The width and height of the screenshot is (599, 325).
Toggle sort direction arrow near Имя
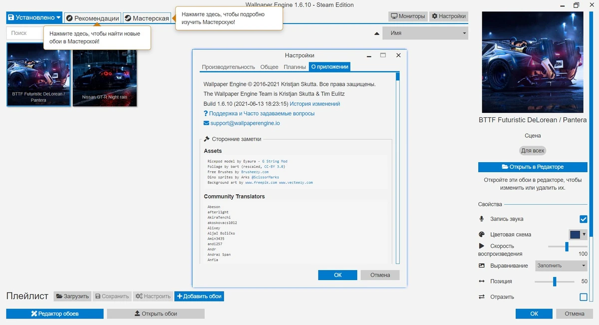click(377, 33)
